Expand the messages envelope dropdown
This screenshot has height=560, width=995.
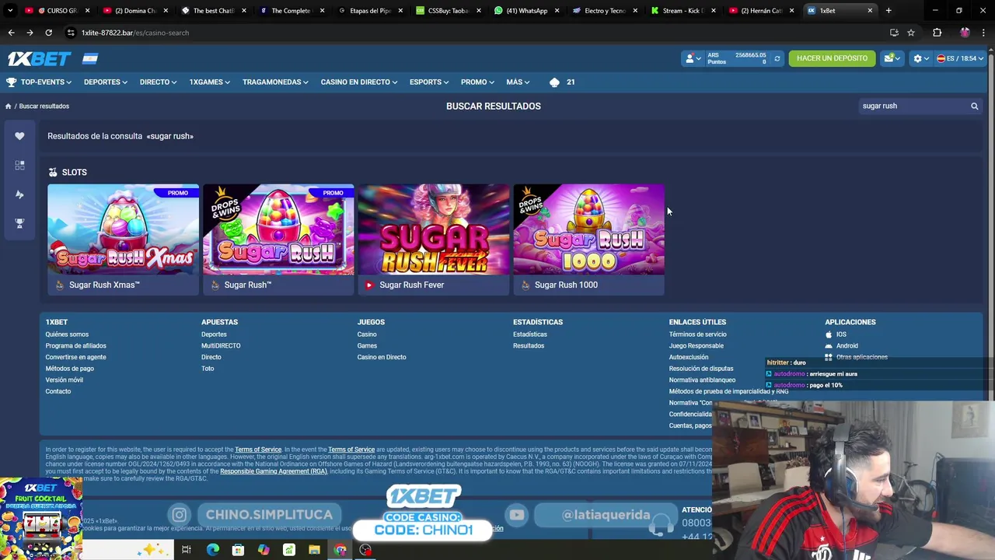(892, 58)
